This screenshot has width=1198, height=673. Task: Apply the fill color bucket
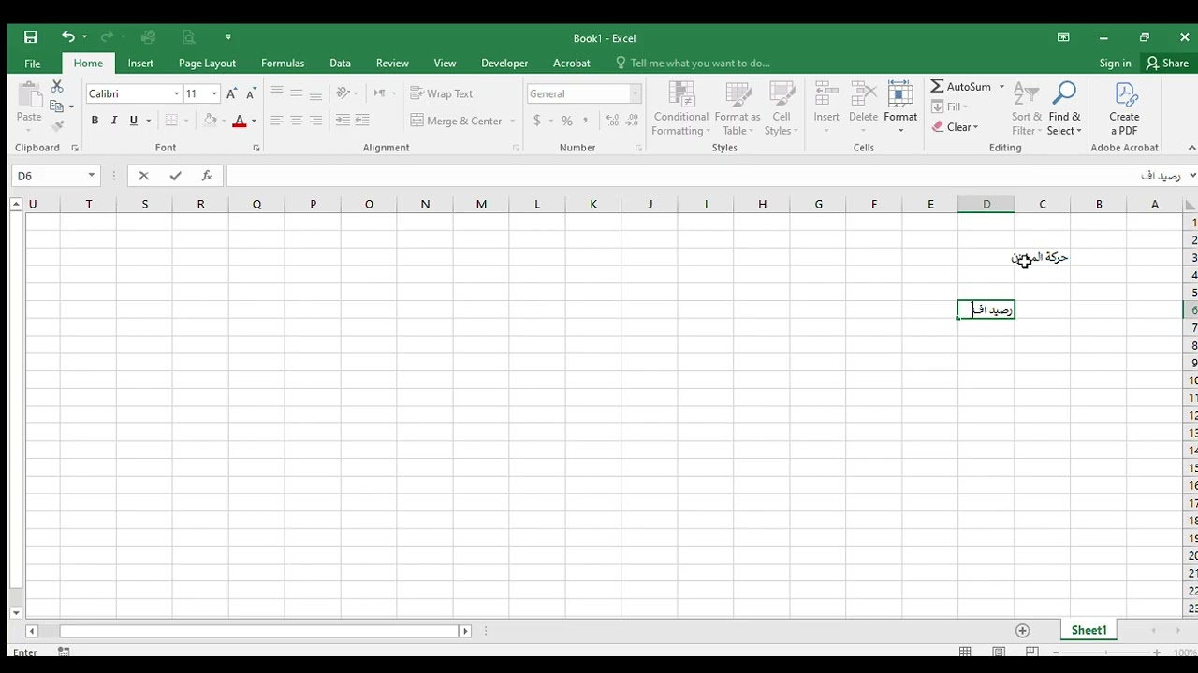[210, 121]
